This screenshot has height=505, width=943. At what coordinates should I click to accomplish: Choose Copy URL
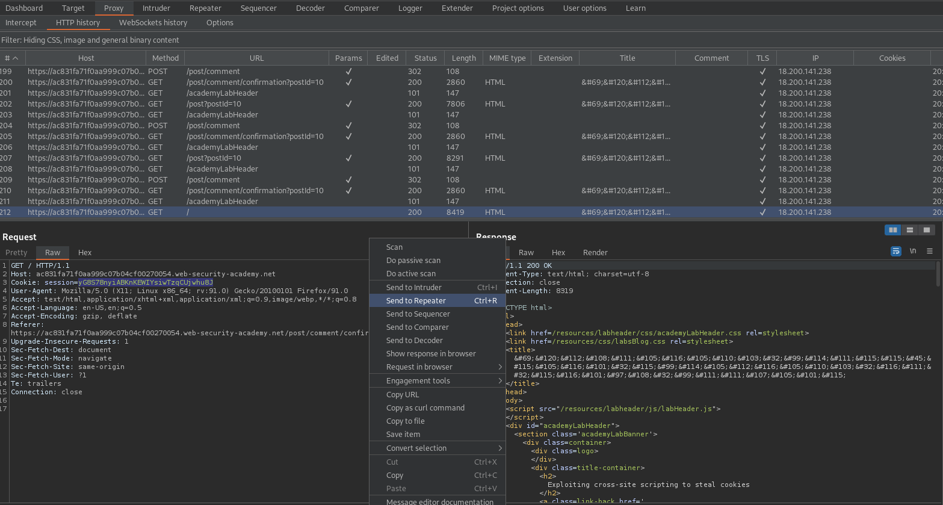pos(437,395)
